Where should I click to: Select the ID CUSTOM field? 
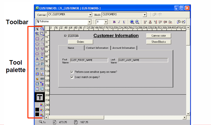click(x=73, y=36)
